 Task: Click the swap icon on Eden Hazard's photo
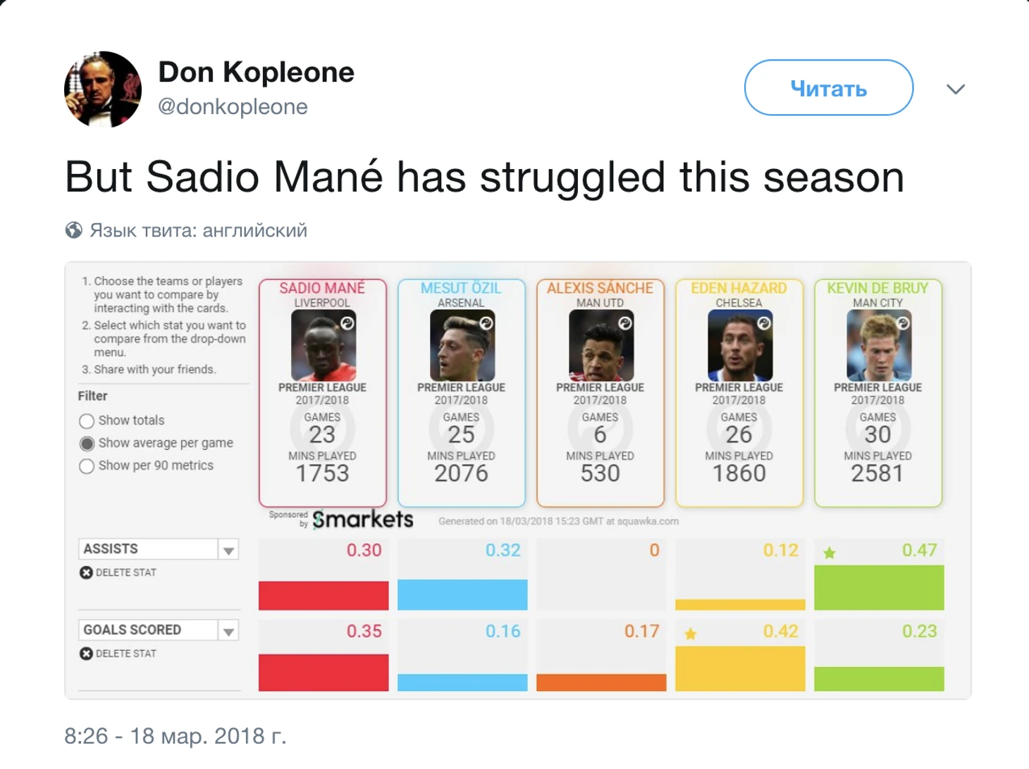point(764,323)
